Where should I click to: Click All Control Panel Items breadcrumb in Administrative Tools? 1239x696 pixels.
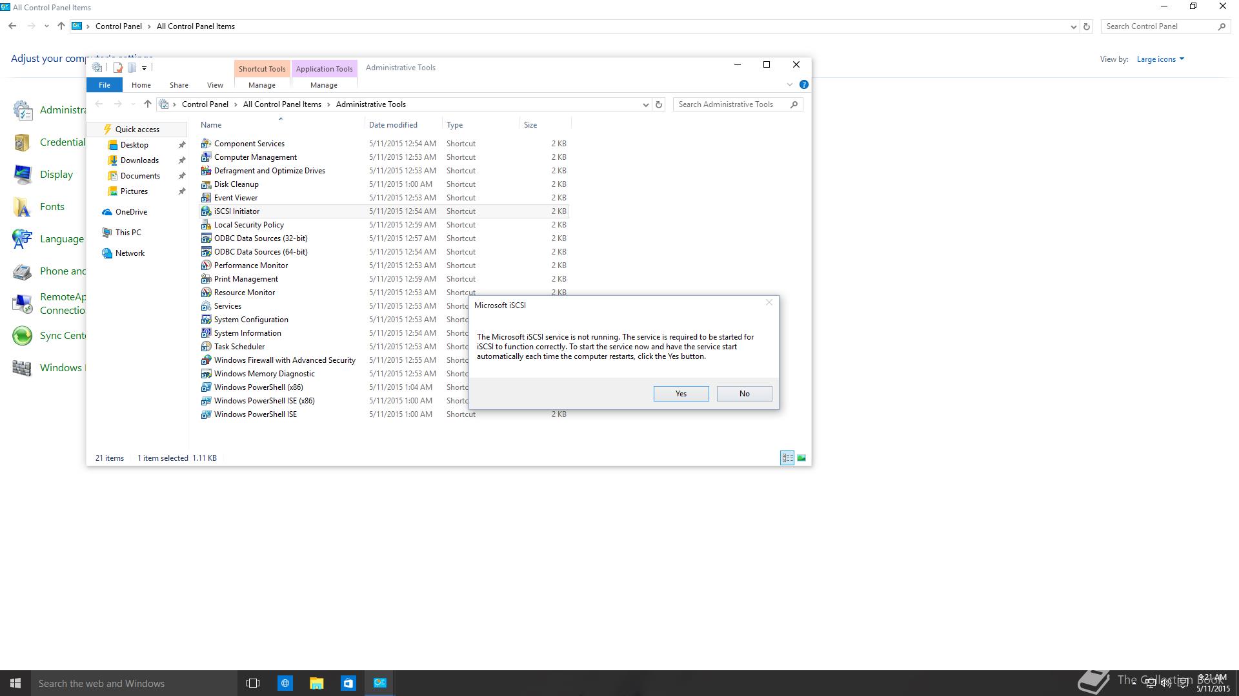point(282,104)
